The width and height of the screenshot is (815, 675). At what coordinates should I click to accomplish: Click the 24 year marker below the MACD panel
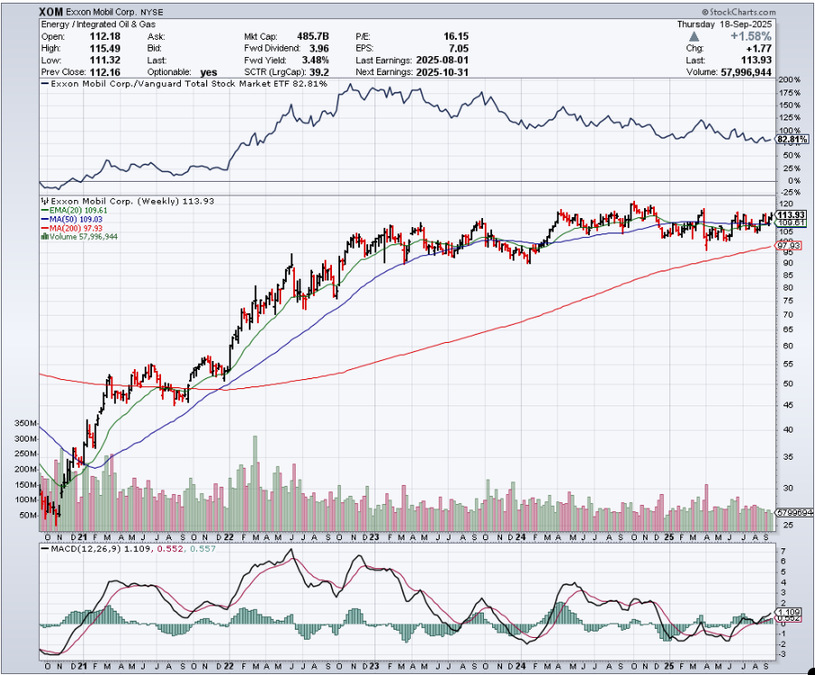[521, 666]
